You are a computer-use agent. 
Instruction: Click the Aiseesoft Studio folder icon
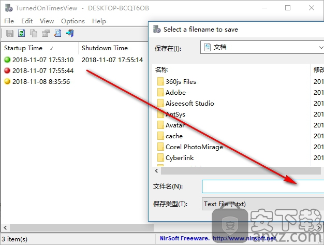tap(160, 104)
